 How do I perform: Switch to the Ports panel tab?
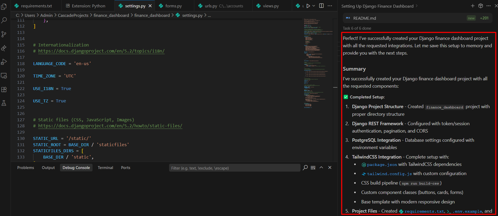pos(126,168)
